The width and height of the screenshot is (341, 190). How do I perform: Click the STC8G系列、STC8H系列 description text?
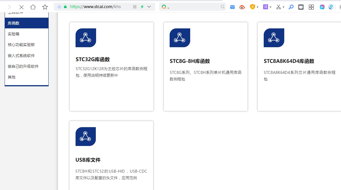coord(206,76)
